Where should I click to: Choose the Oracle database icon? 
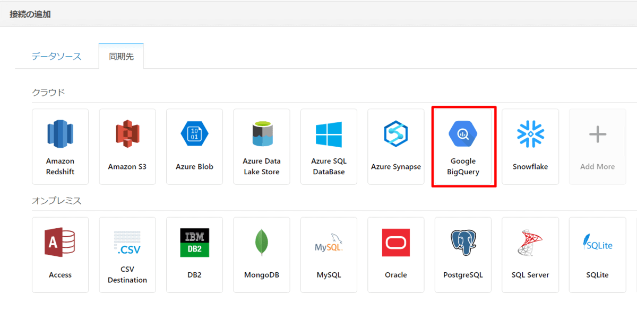(396, 243)
